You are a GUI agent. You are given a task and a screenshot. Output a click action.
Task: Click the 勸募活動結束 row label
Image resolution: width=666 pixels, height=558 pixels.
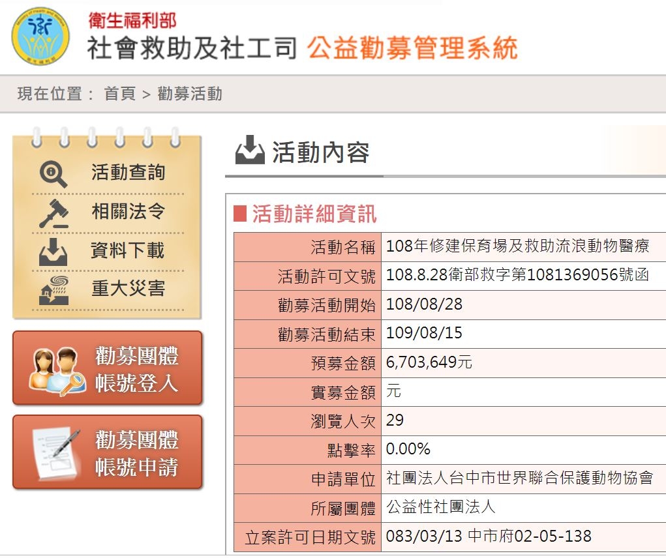(x=327, y=334)
